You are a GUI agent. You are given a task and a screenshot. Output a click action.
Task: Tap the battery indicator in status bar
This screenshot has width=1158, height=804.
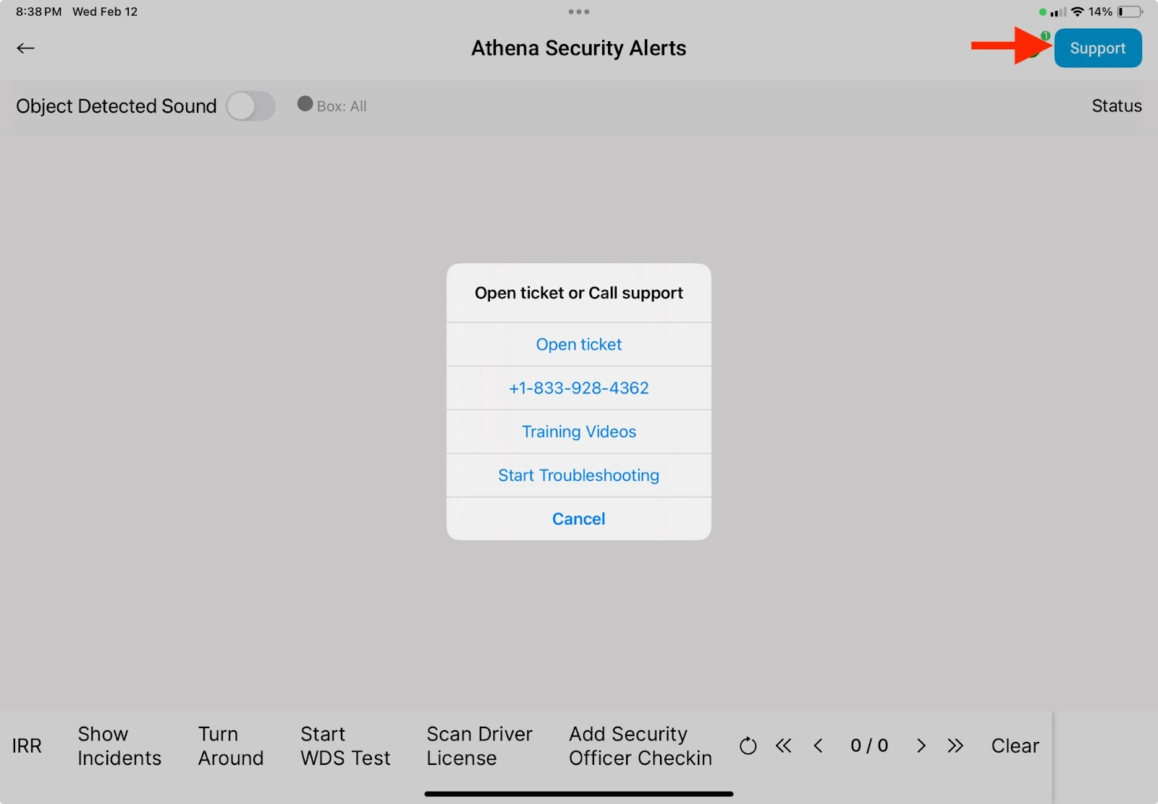click(1130, 12)
